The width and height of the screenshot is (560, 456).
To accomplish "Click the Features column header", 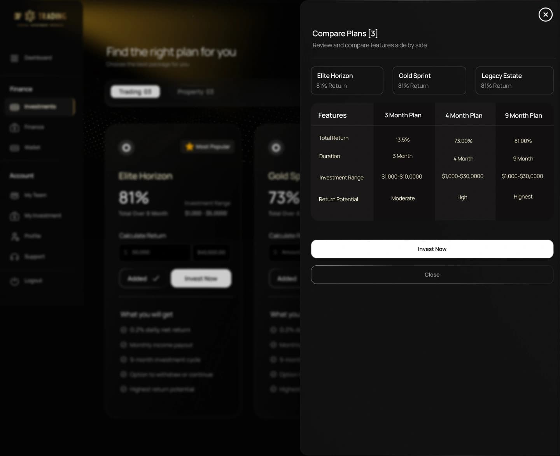I will click(332, 115).
